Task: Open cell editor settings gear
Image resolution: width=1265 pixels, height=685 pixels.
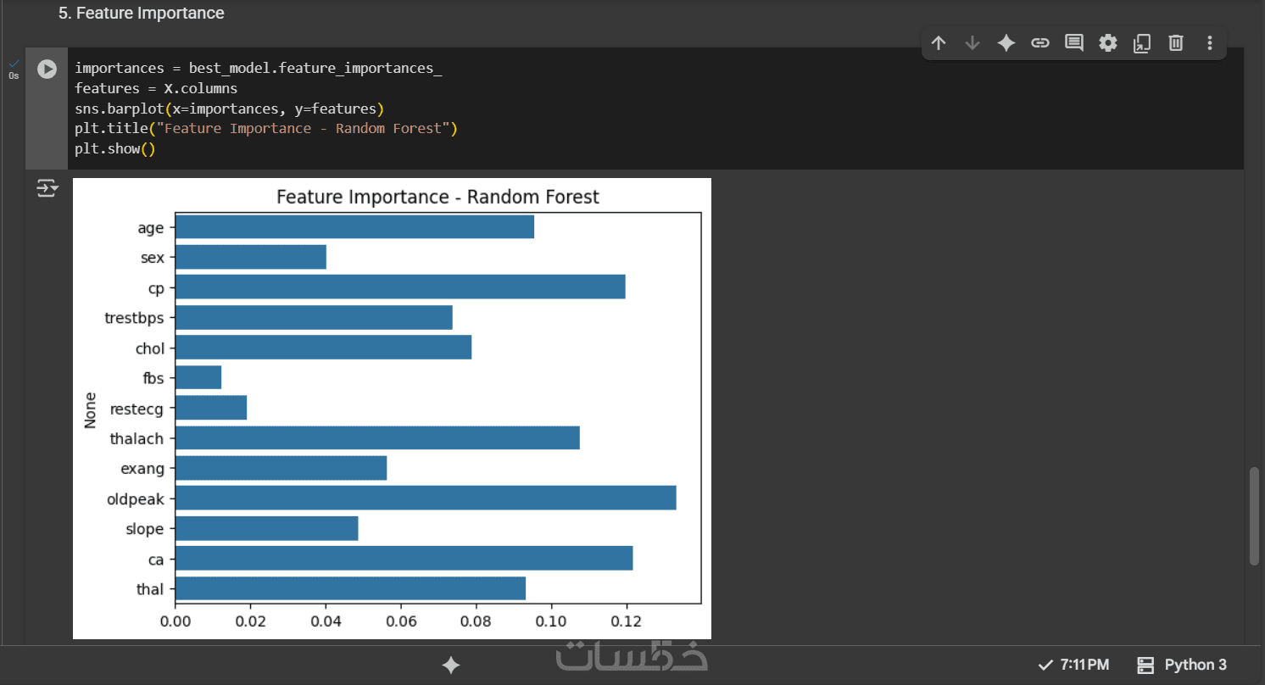Action: pos(1108,43)
